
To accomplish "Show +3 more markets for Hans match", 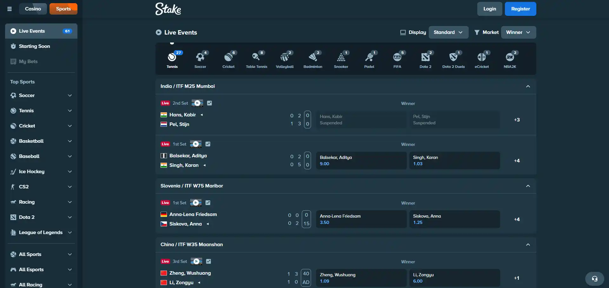I will (x=517, y=120).
